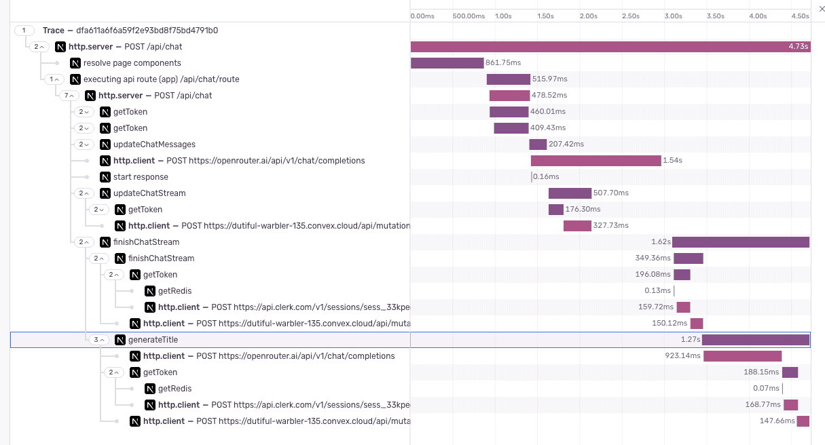
Task: Click the 2.00s mark on timeline ruler
Action: point(588,16)
